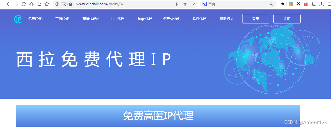Screen dimensions: 331x127
Task: Click the undo close tab arrow icon
Action: [39, 4]
